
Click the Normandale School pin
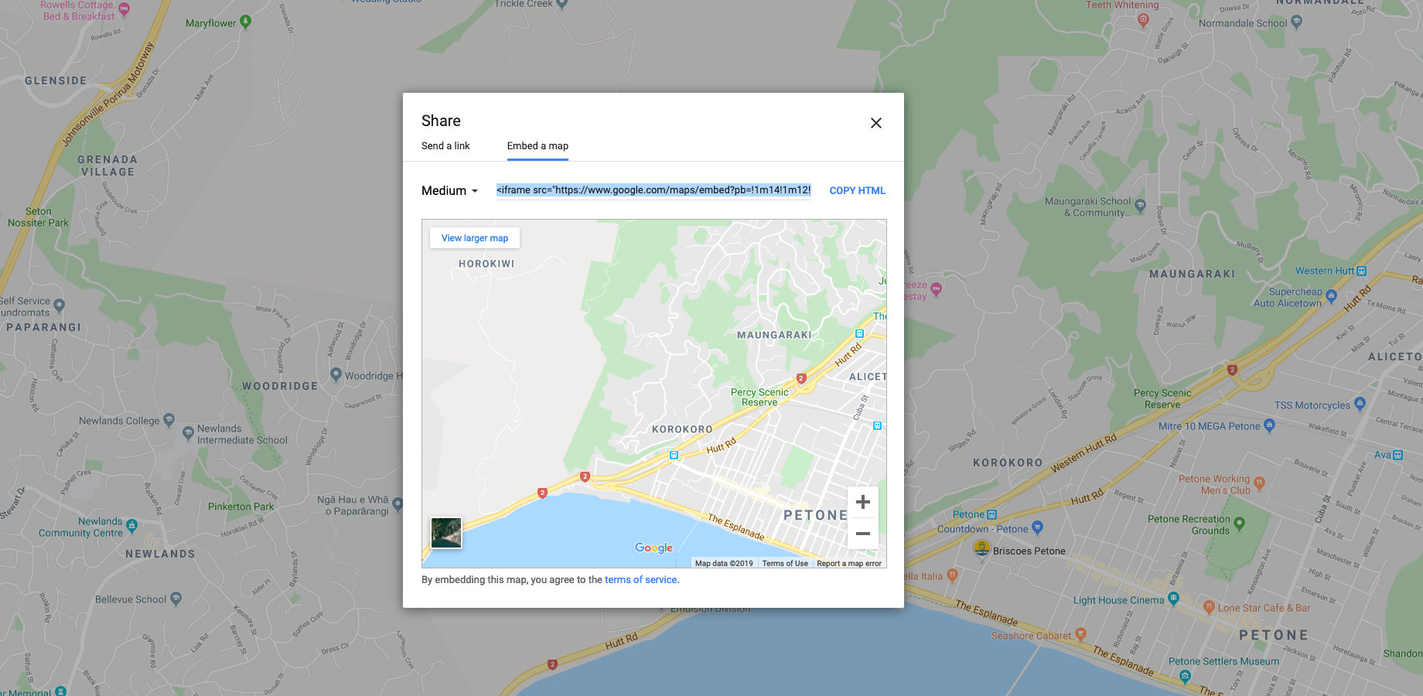[1297, 22]
